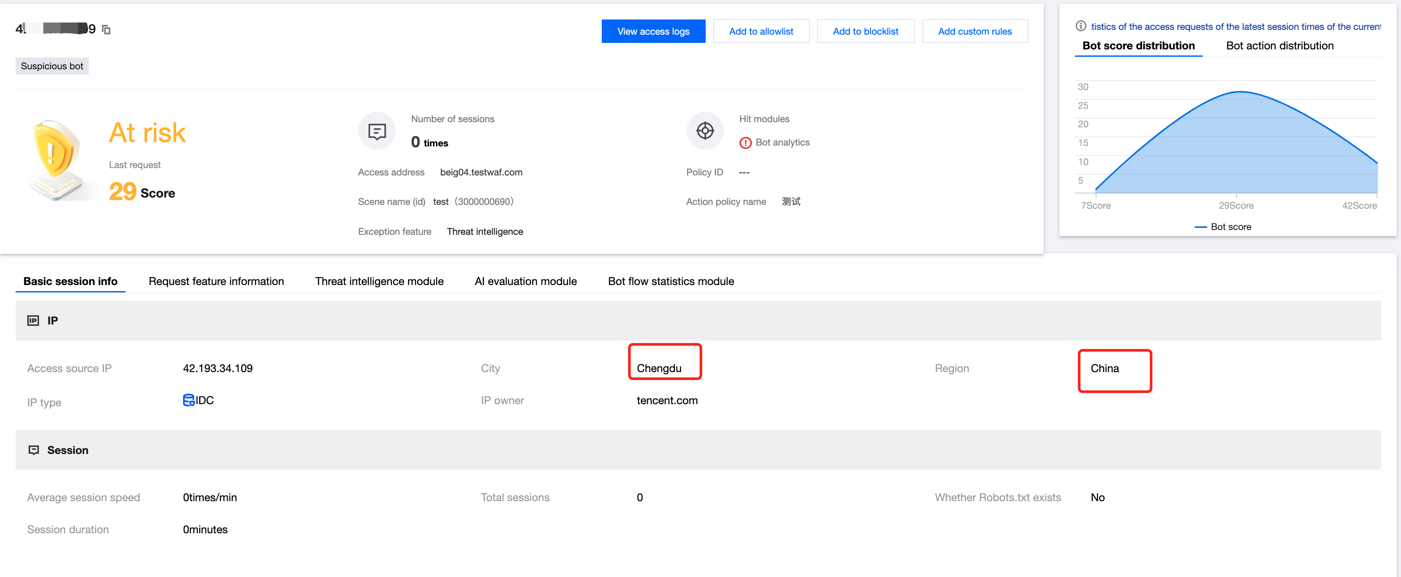Click the blue IDC type icon
The image size is (1401, 577).
pos(188,400)
